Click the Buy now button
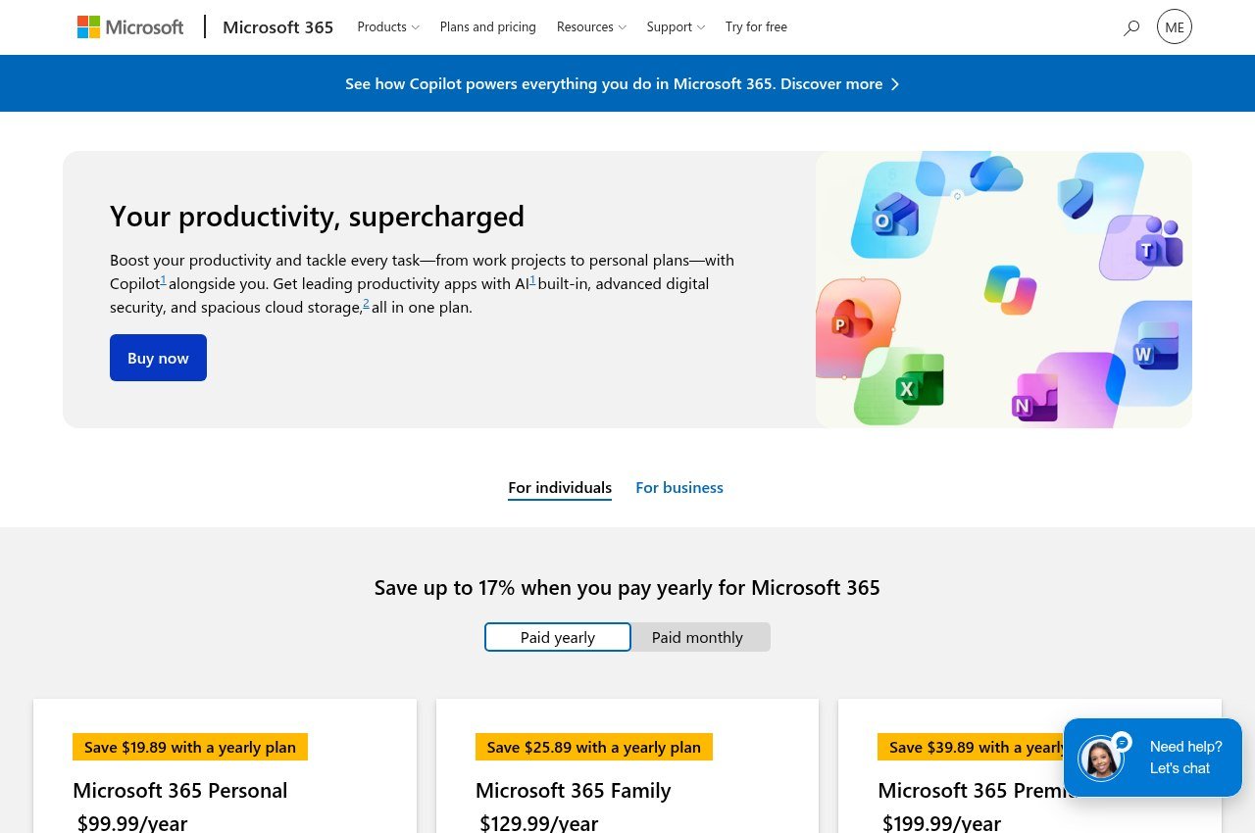The width and height of the screenshot is (1255, 833). pos(158,358)
